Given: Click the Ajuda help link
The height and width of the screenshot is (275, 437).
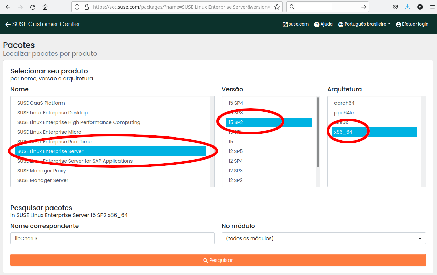Looking at the screenshot, I should 323,24.
